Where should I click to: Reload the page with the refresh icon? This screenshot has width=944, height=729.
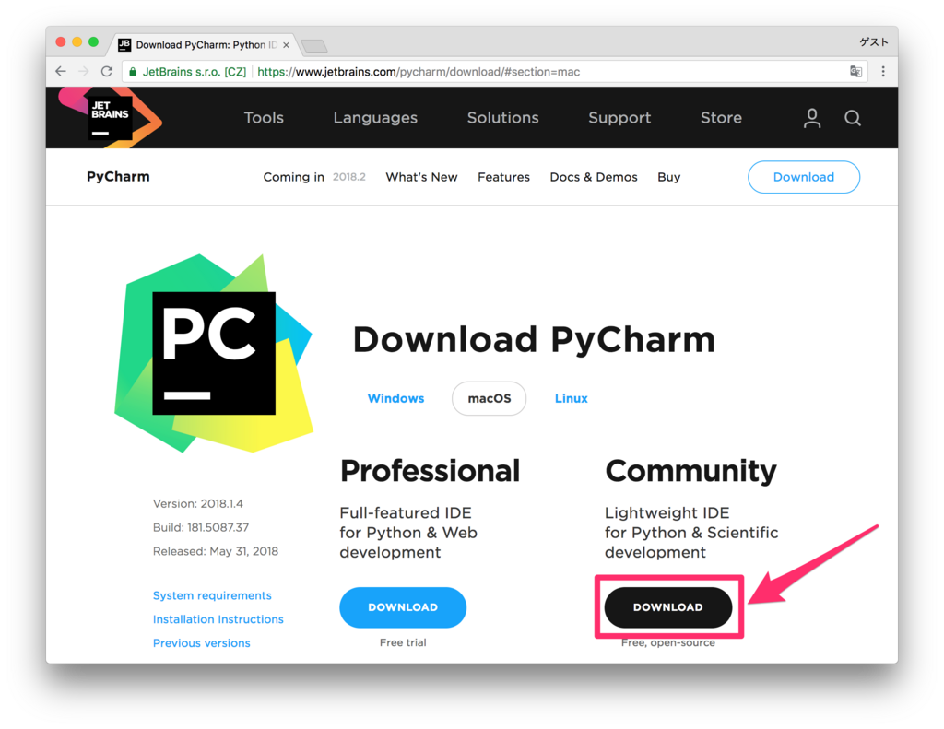coord(107,72)
